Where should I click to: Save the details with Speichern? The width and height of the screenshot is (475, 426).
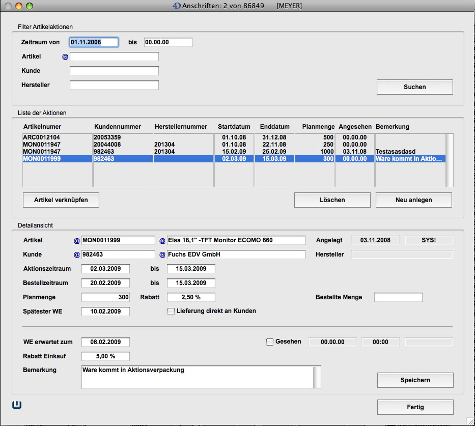tap(415, 380)
